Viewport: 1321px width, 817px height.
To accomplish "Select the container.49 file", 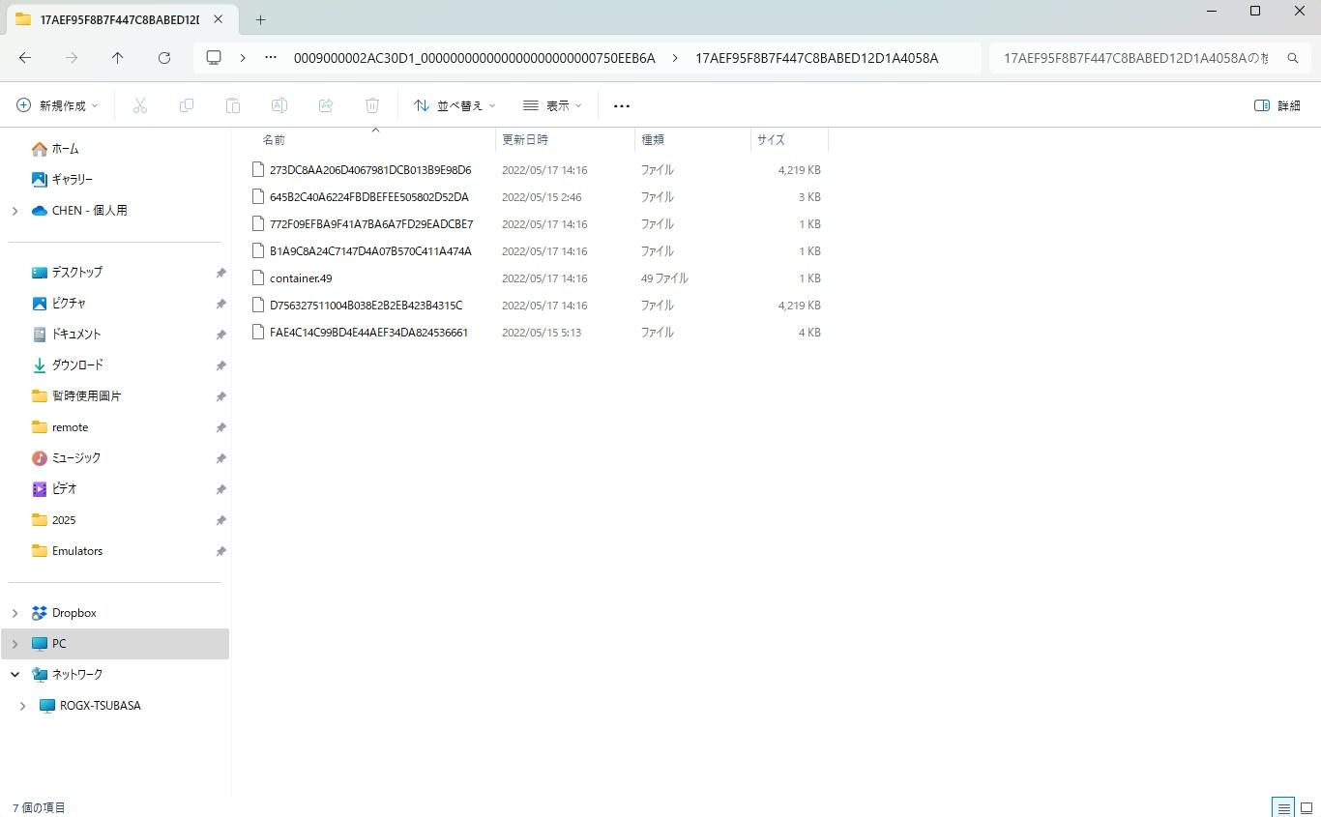I will [301, 278].
